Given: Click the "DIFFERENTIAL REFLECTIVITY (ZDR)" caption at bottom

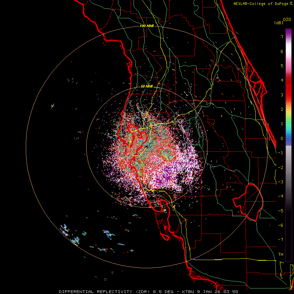Looking at the screenshot, I should (x=105, y=292).
